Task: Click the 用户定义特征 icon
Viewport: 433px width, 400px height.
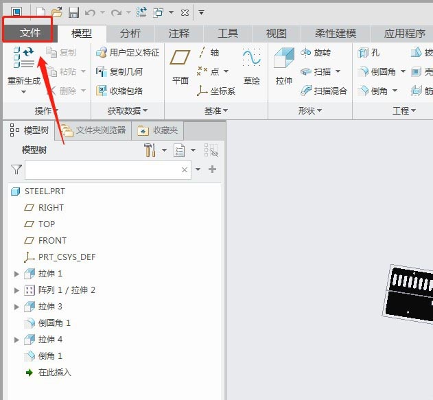Action: tap(102, 52)
